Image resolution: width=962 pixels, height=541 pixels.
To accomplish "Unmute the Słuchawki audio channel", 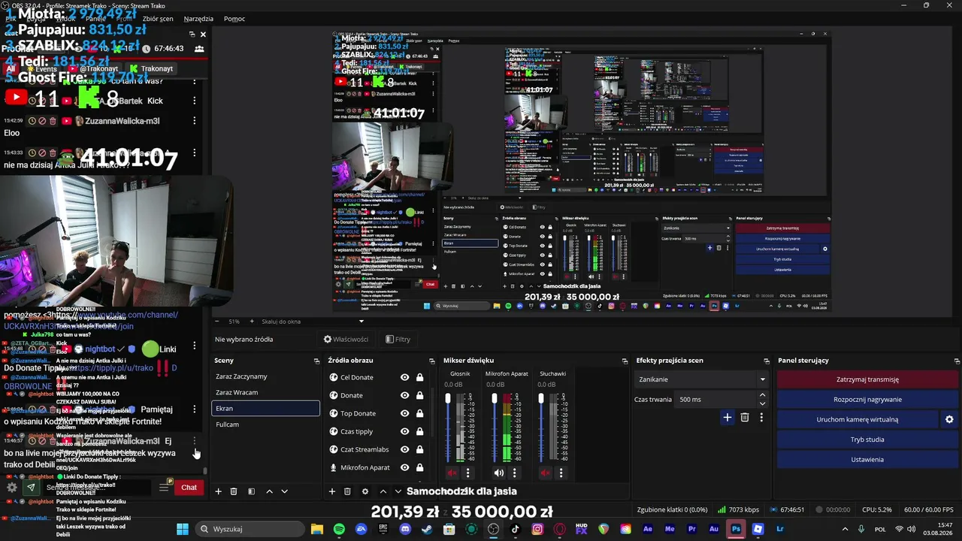I will pyautogui.click(x=545, y=473).
